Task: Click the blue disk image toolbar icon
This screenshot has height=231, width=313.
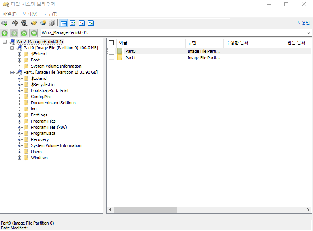Action: click(43, 23)
